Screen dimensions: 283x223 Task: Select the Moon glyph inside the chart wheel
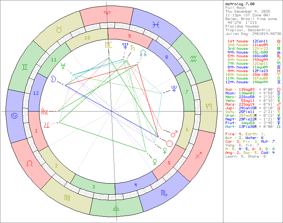[54, 79]
